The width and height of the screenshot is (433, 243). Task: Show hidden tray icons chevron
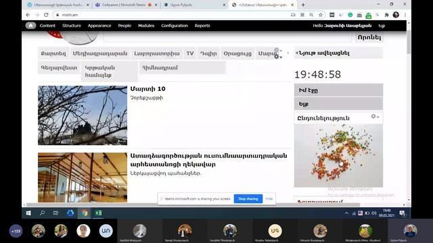(346, 213)
